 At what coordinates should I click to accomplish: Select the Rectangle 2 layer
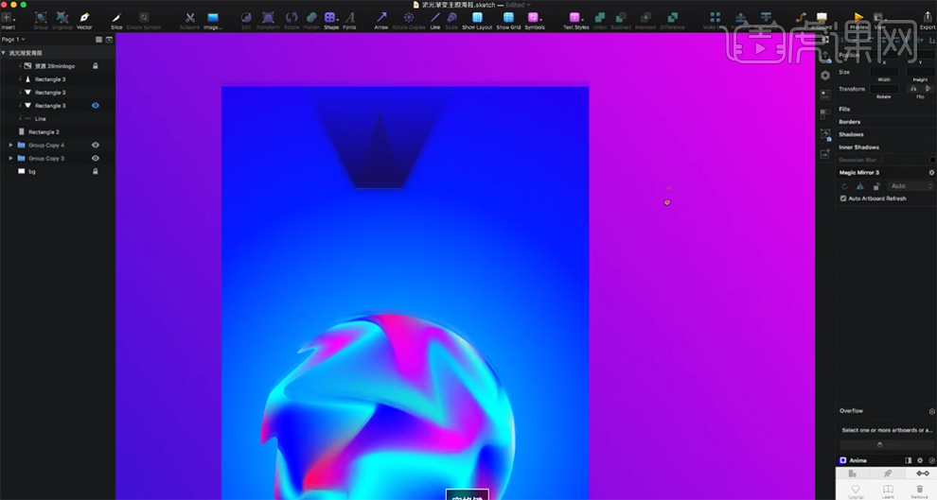click(44, 132)
